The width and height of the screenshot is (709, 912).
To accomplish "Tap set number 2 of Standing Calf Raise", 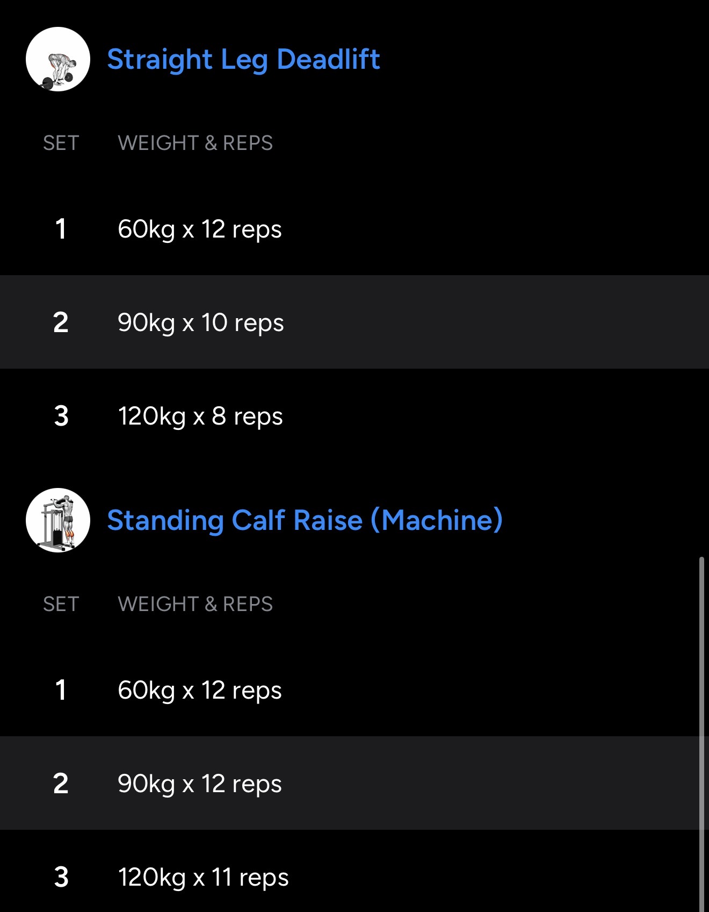I will tap(61, 784).
